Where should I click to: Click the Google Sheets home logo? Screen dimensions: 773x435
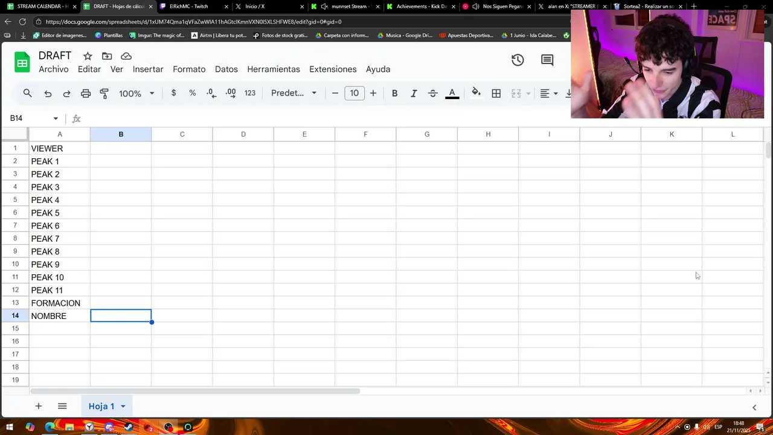pos(22,62)
